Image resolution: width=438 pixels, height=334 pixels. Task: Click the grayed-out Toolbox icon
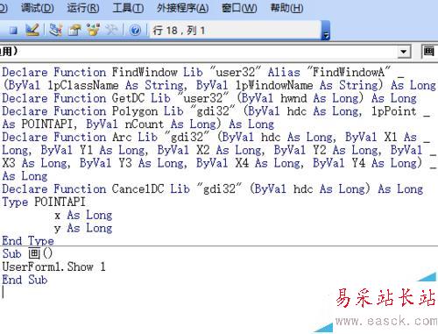[x=111, y=30]
